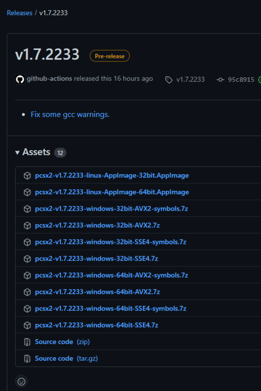This screenshot has width=261, height=391.
Task: Click package icon for linux-AppImage-32bit asset
Action: point(27,176)
